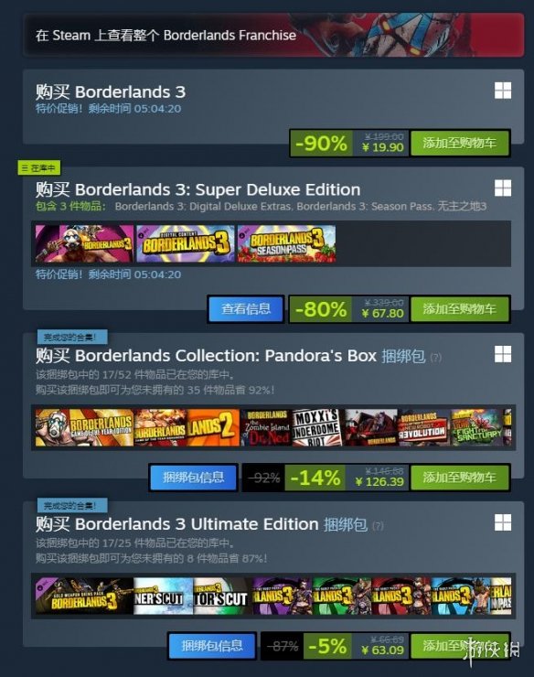Open Zombie Island of Dr. Ned thumbnail

pos(266,427)
